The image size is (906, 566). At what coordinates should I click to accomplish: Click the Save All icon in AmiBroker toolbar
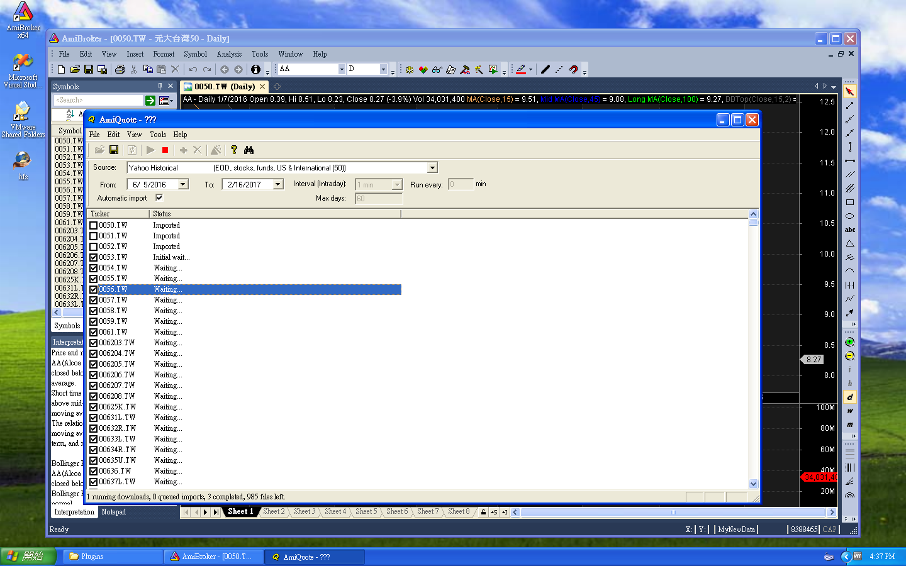[x=102, y=69]
